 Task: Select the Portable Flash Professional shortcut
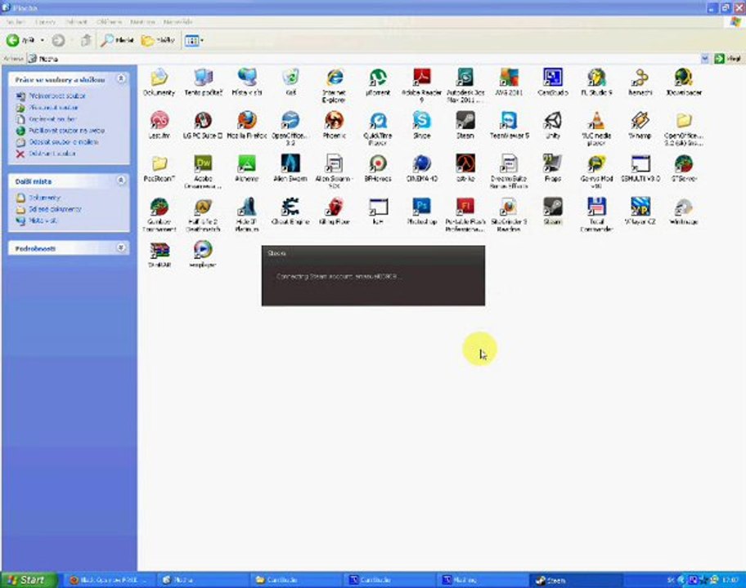tap(465, 215)
